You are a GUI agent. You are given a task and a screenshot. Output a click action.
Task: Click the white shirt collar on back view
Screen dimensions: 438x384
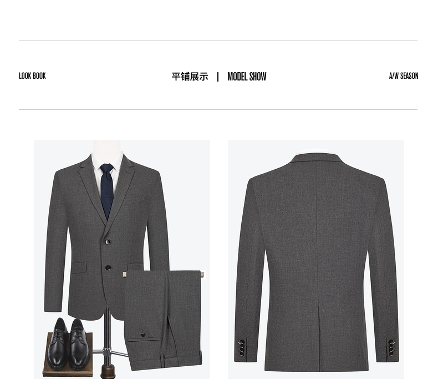(316, 151)
